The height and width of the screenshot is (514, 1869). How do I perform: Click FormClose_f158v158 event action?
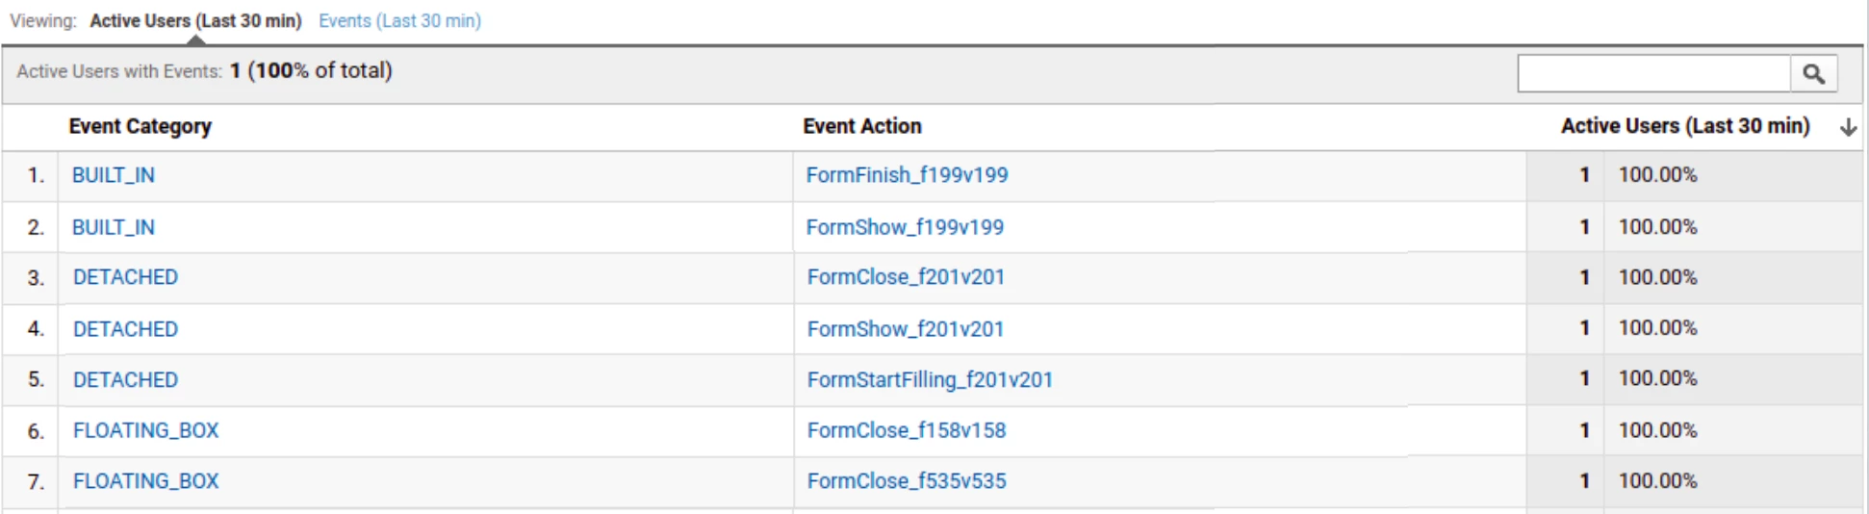pos(906,430)
